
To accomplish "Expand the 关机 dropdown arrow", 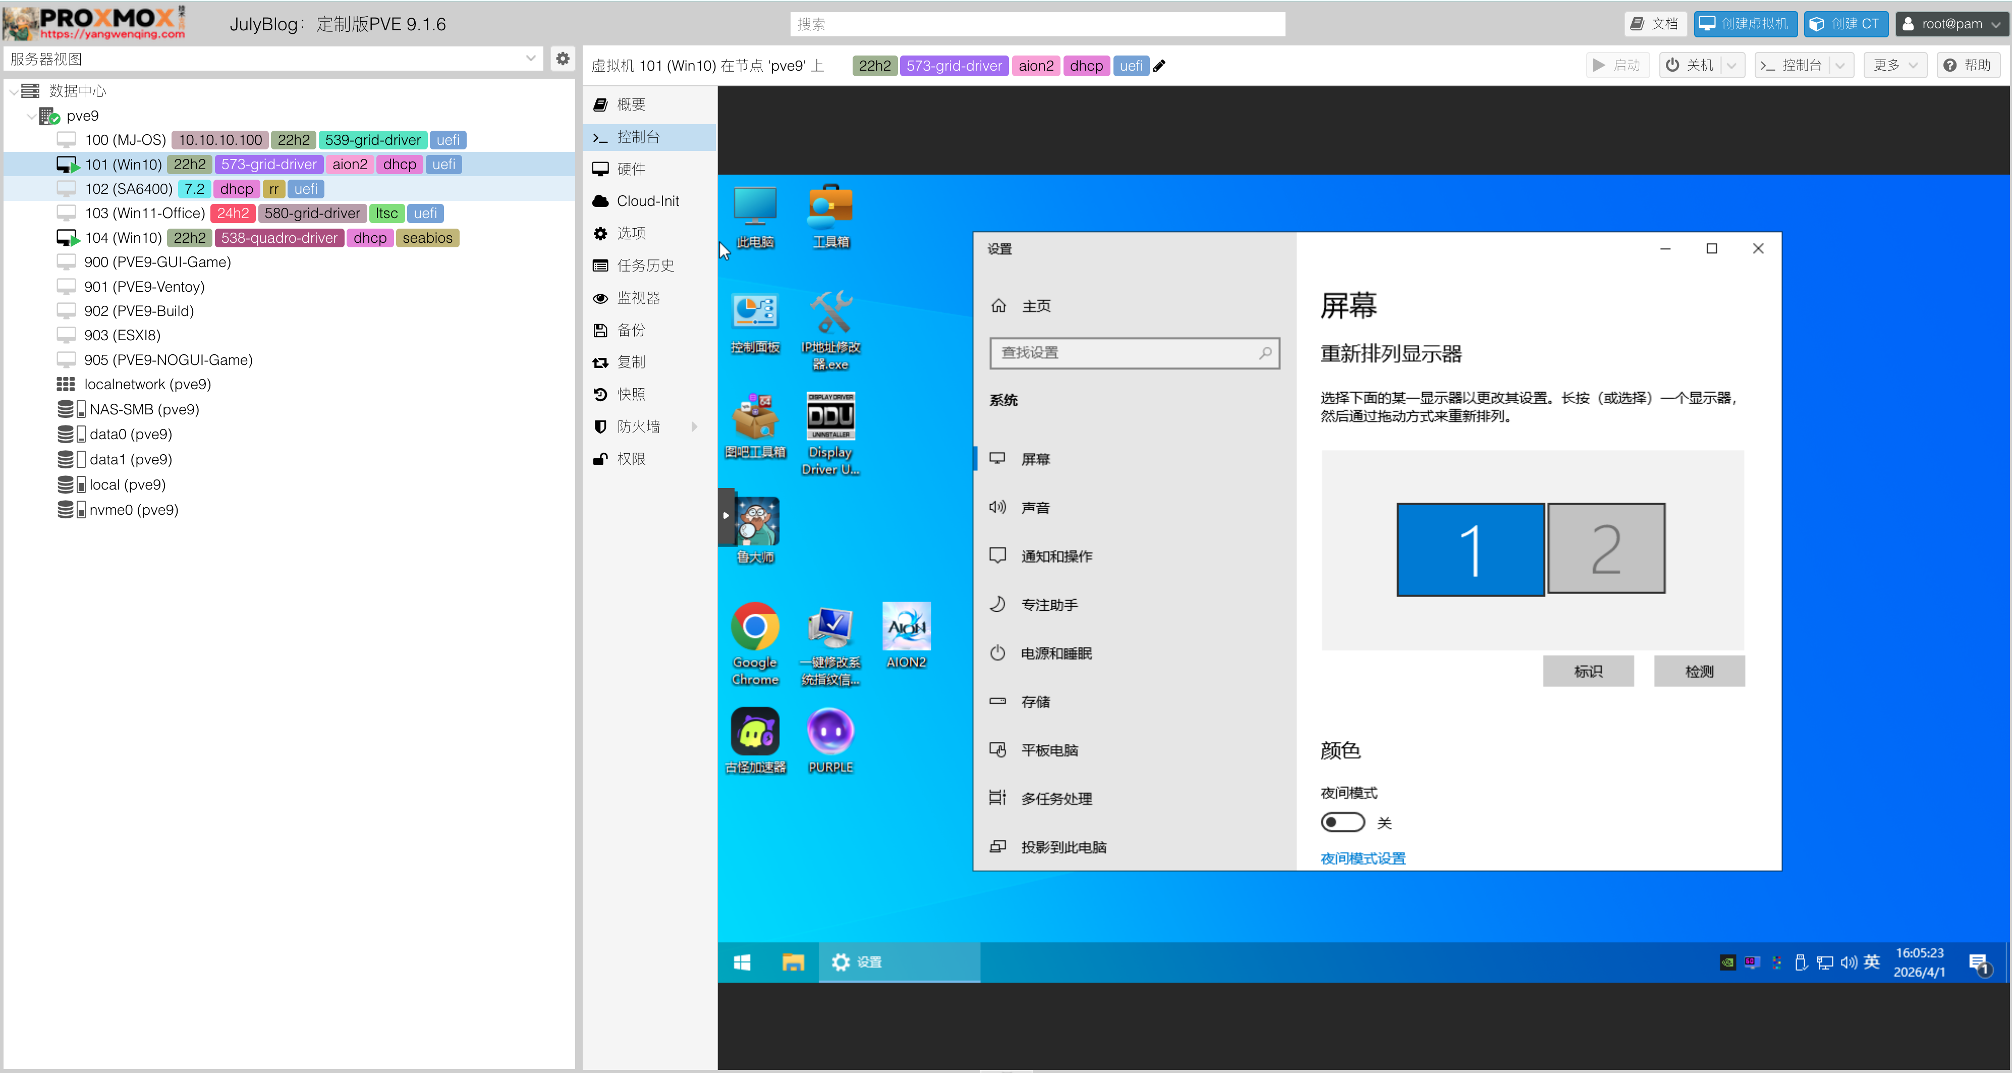I will pos(1731,66).
